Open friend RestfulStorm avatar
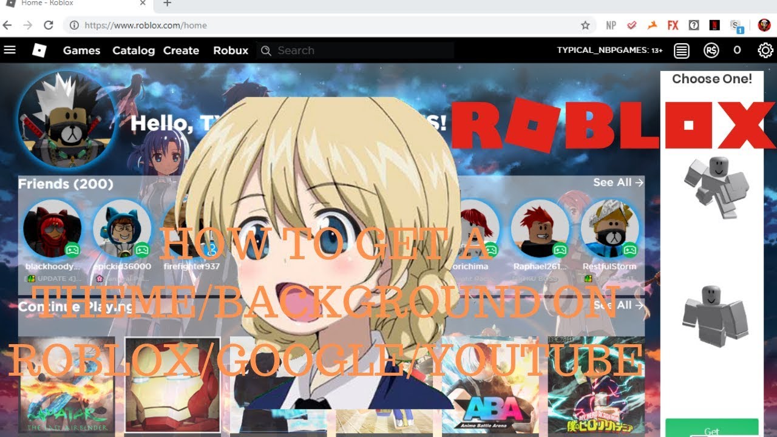 (x=610, y=229)
